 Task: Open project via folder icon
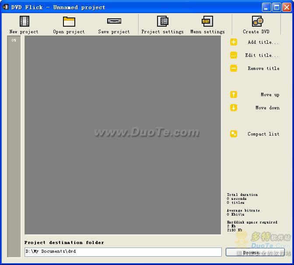(x=69, y=21)
